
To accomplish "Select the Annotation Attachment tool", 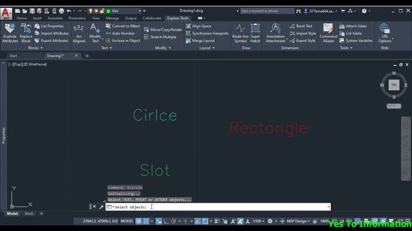I will pos(276,33).
